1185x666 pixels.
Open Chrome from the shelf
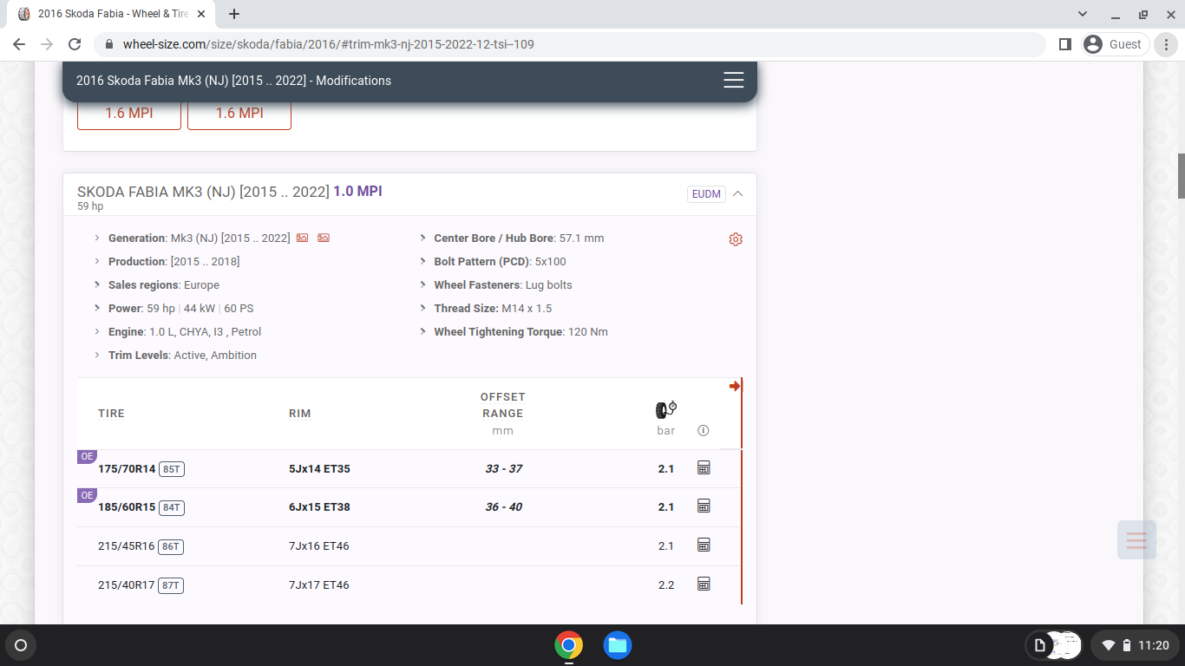click(569, 645)
